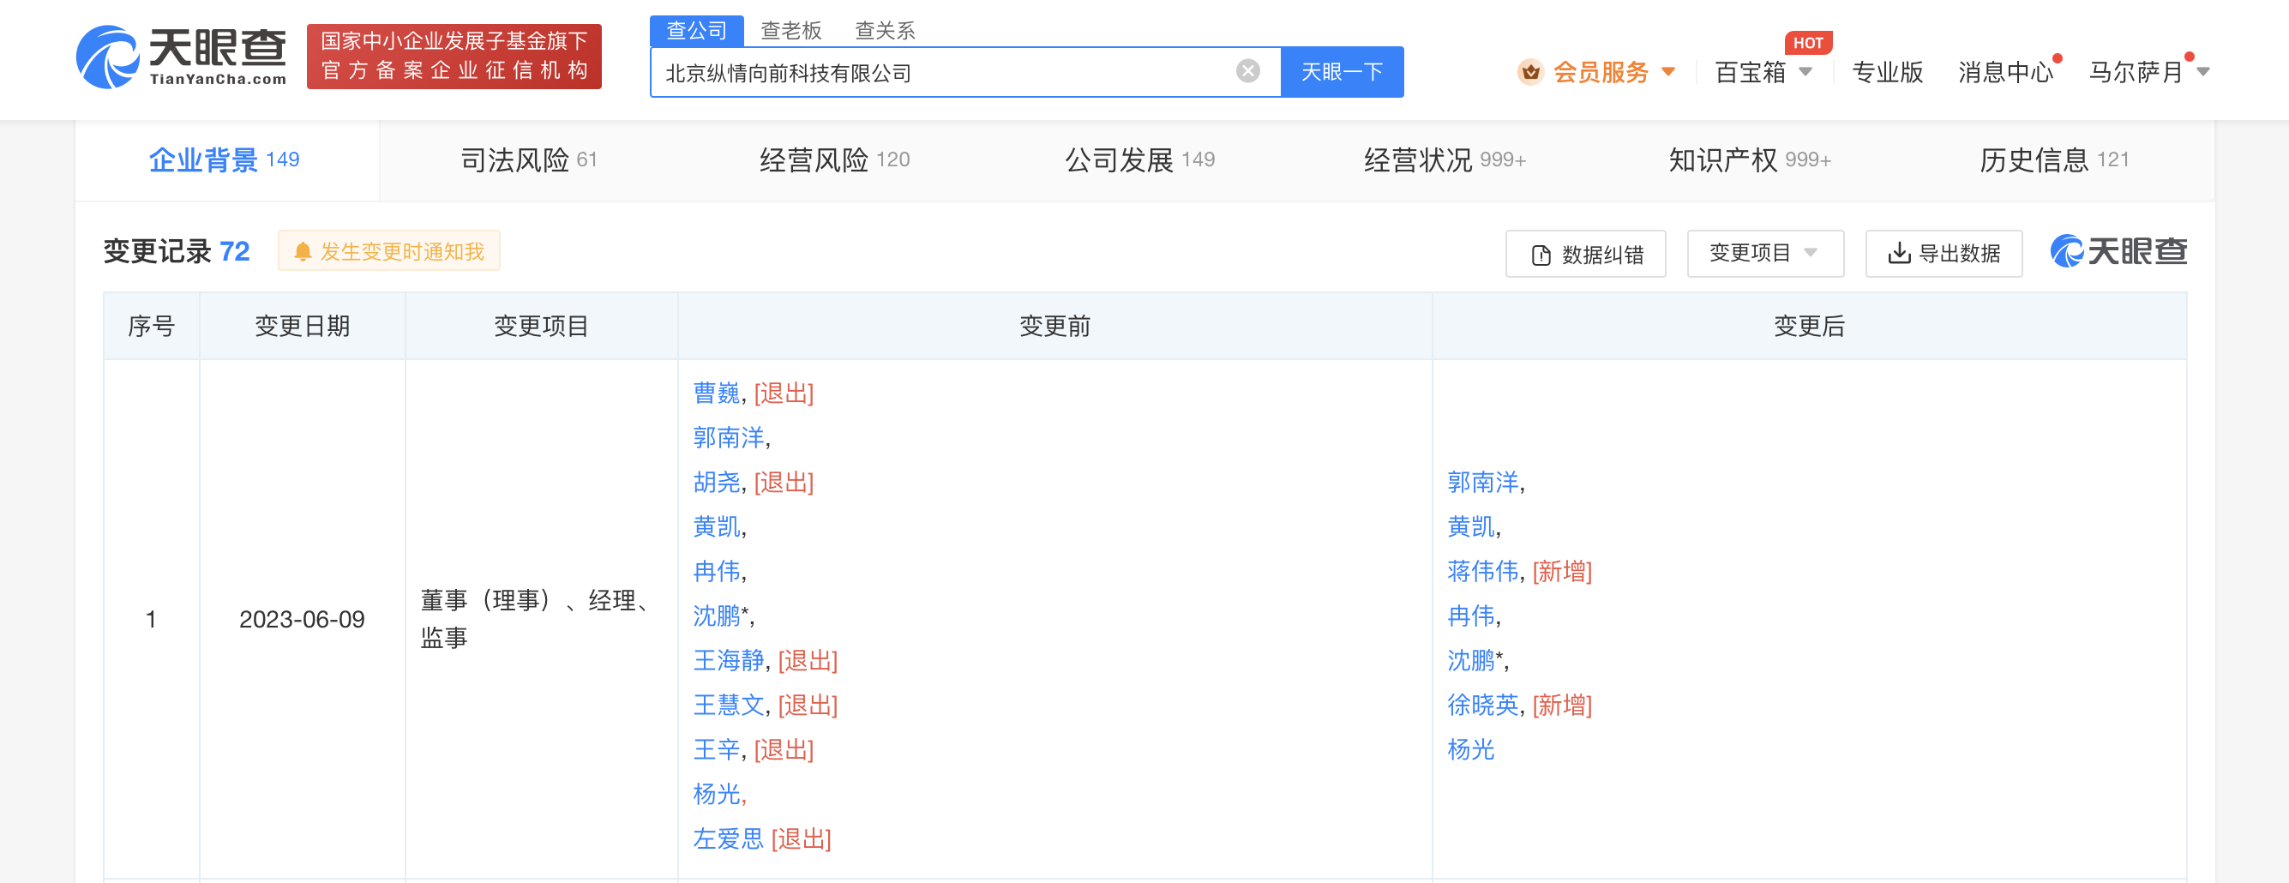This screenshot has width=2289, height=883.
Task: Select the 查公司 search tab
Action: coord(697,30)
